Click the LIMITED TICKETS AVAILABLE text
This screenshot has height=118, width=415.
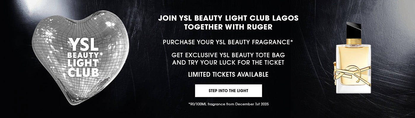228,75
